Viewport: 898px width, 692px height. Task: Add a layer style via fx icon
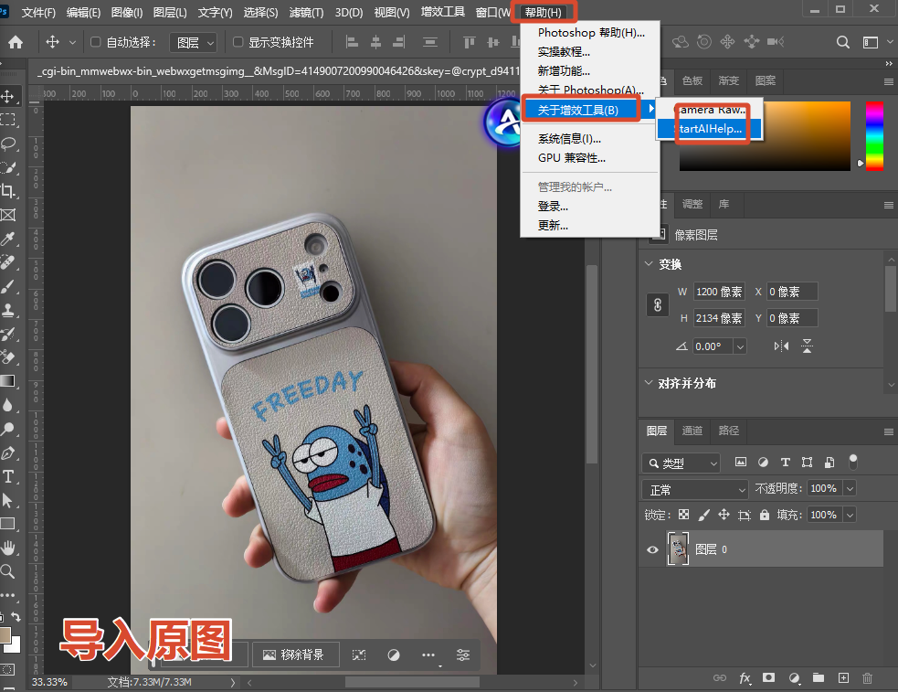click(x=745, y=678)
